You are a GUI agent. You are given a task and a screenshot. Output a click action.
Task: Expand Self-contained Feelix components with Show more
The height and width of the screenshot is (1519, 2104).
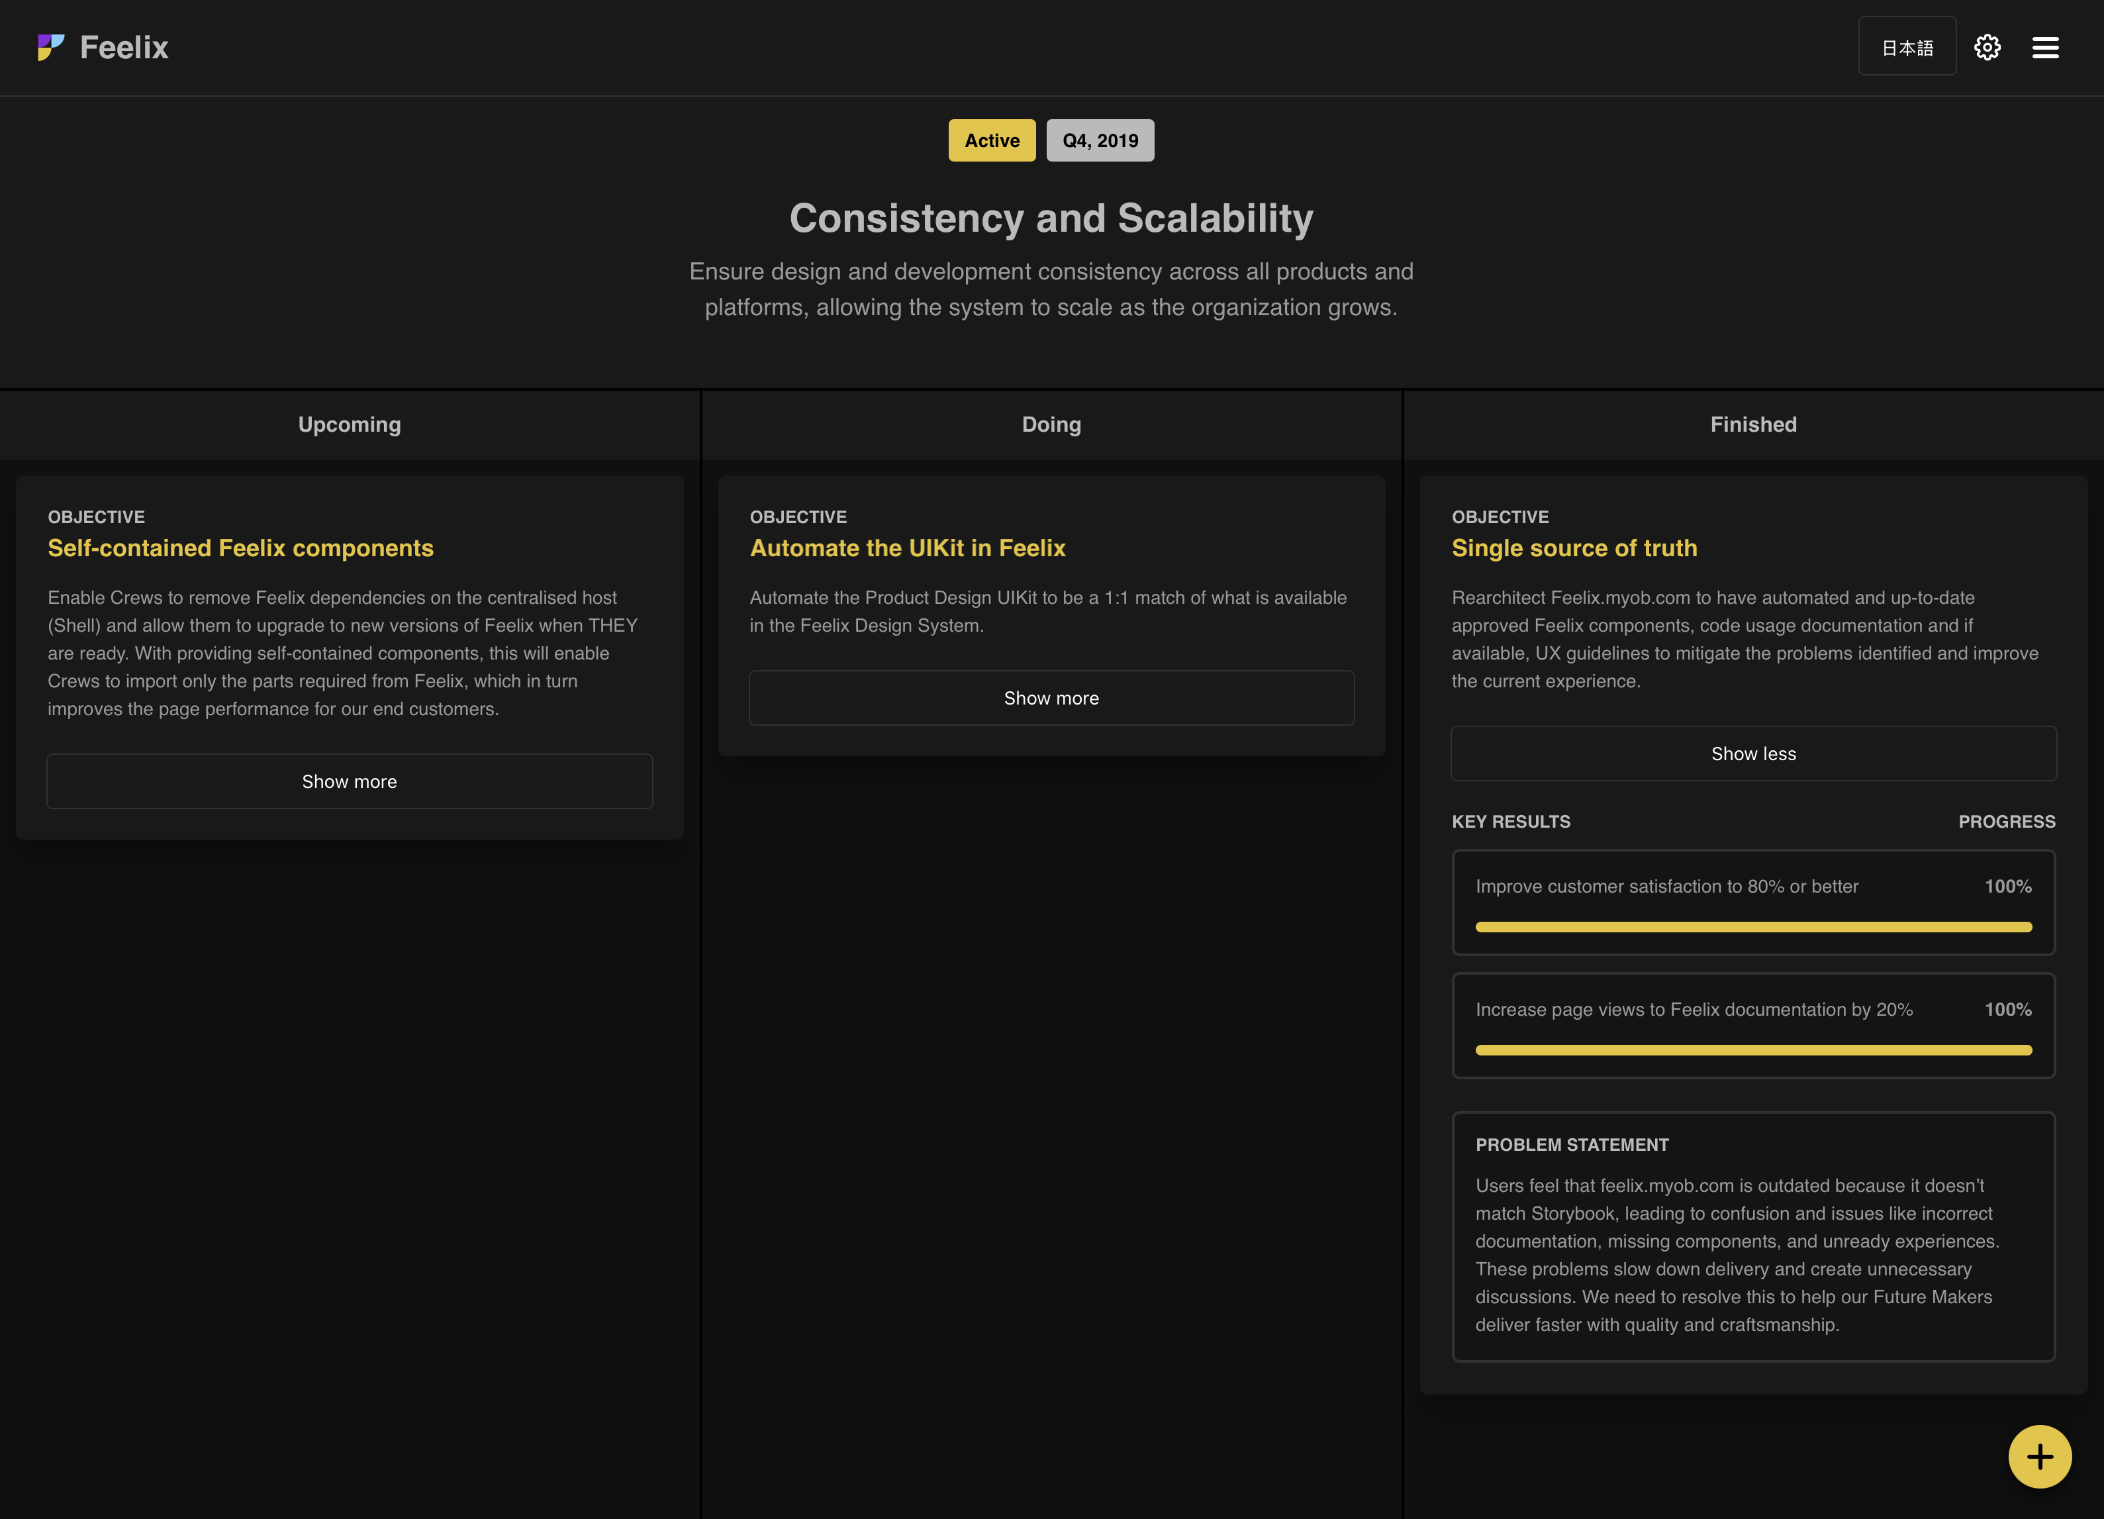(350, 781)
